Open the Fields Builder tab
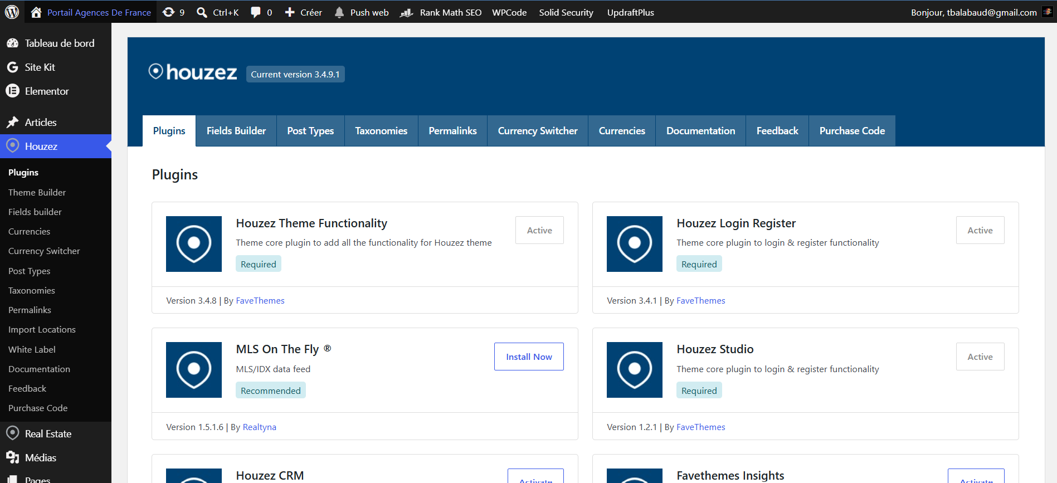1057x483 pixels. click(x=236, y=131)
